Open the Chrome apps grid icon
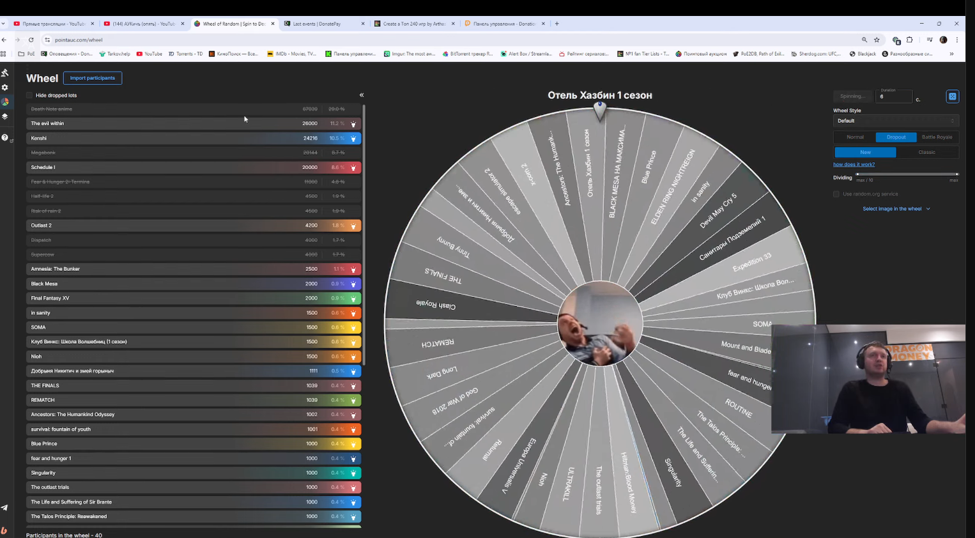The height and width of the screenshot is (538, 975). (x=3, y=54)
